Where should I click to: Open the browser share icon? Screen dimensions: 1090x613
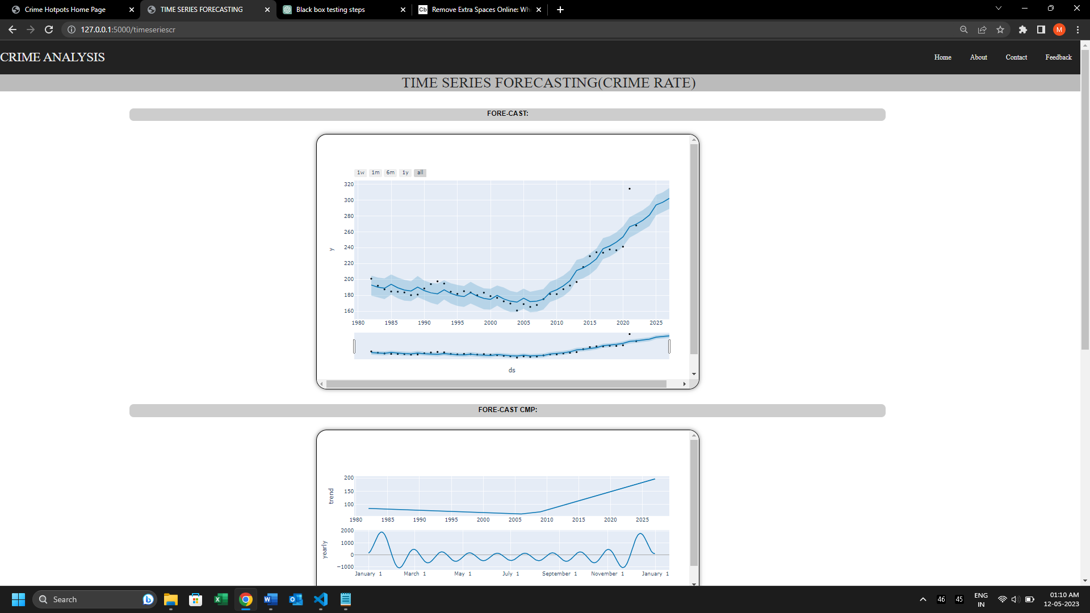pos(982,30)
